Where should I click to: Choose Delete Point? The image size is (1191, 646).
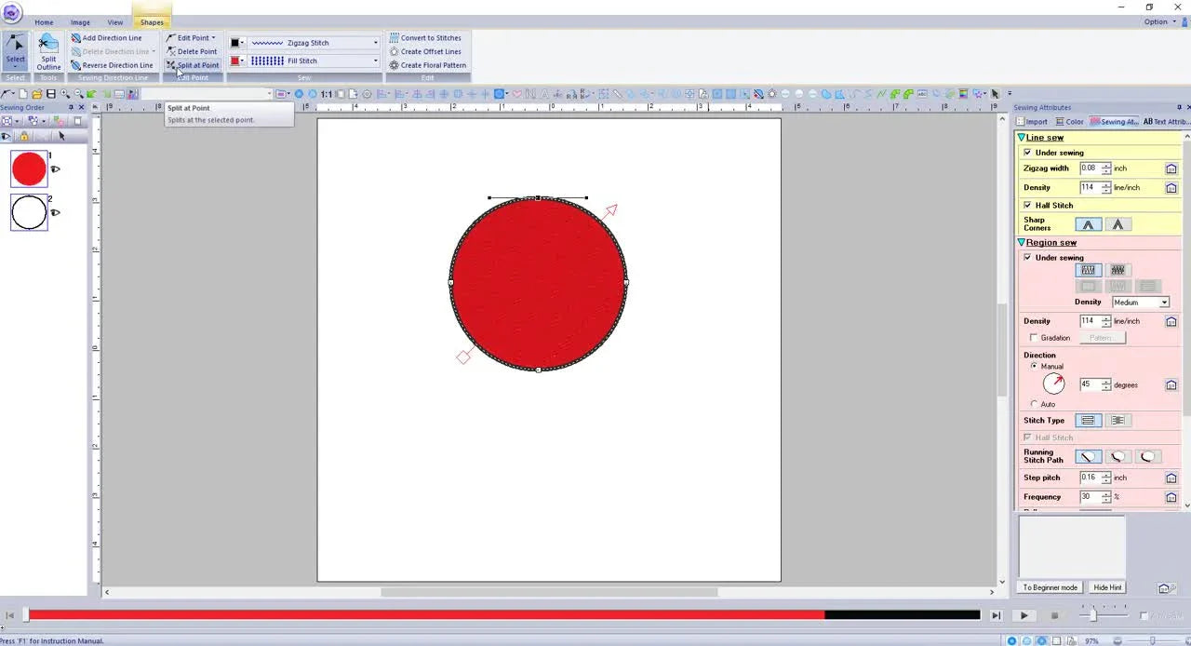coord(192,51)
